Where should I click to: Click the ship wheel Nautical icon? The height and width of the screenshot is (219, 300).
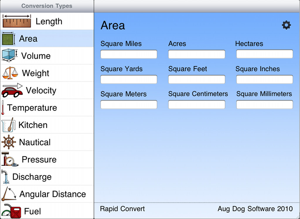coord(8,142)
